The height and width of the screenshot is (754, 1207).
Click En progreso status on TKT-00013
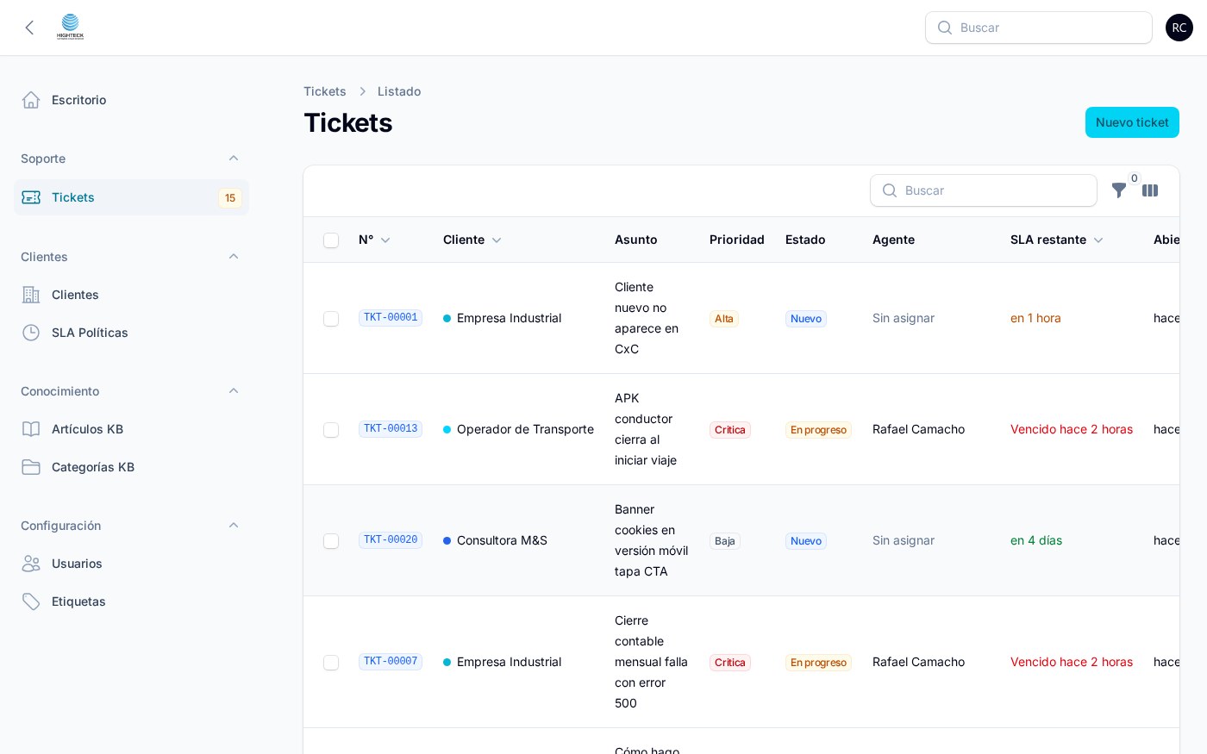click(818, 430)
